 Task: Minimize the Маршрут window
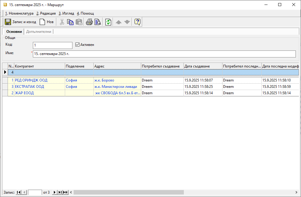266,5
